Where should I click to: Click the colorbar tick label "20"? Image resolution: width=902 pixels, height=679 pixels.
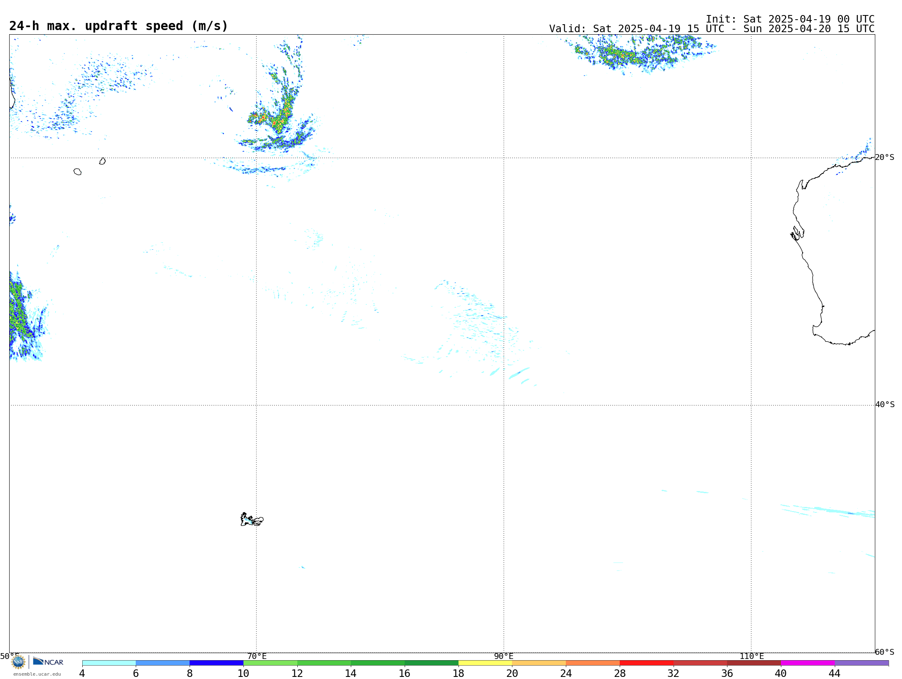(512, 674)
